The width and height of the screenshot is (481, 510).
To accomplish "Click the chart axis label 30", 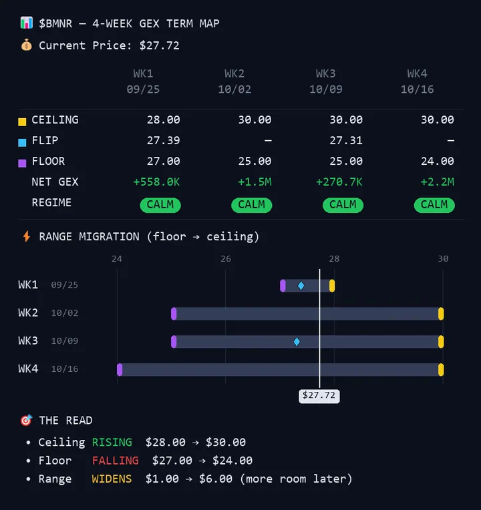I will click(443, 258).
